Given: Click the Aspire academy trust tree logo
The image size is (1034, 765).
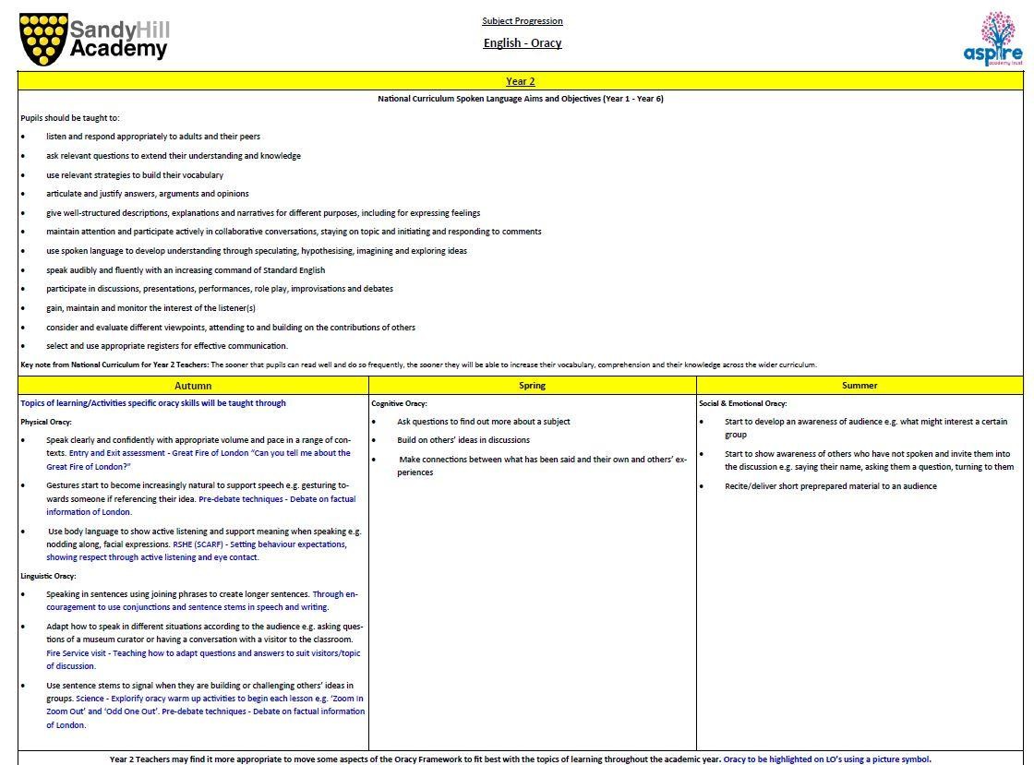Looking at the screenshot, I should [993, 38].
